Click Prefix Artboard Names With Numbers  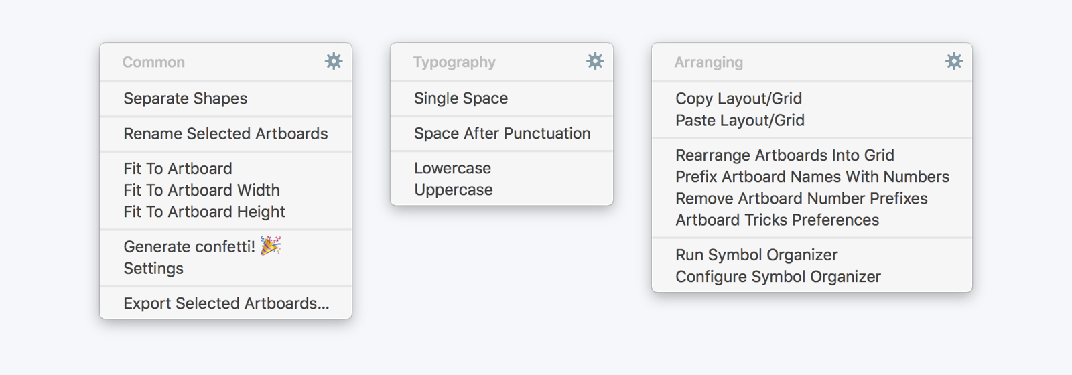tap(812, 177)
